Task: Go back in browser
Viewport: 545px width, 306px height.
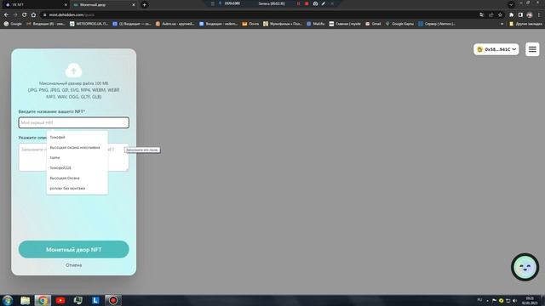Action: (6, 15)
